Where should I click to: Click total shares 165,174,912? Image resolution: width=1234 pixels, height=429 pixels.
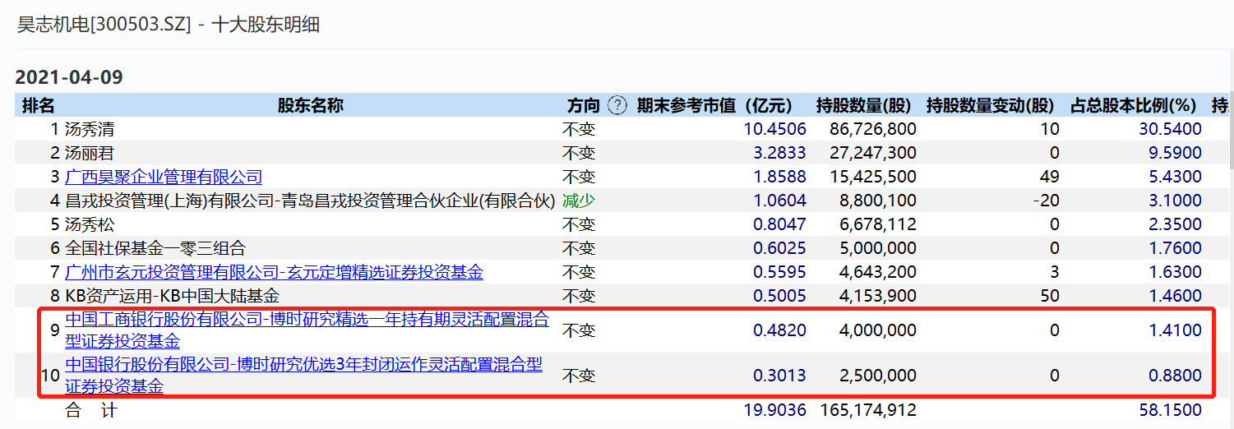(x=868, y=410)
